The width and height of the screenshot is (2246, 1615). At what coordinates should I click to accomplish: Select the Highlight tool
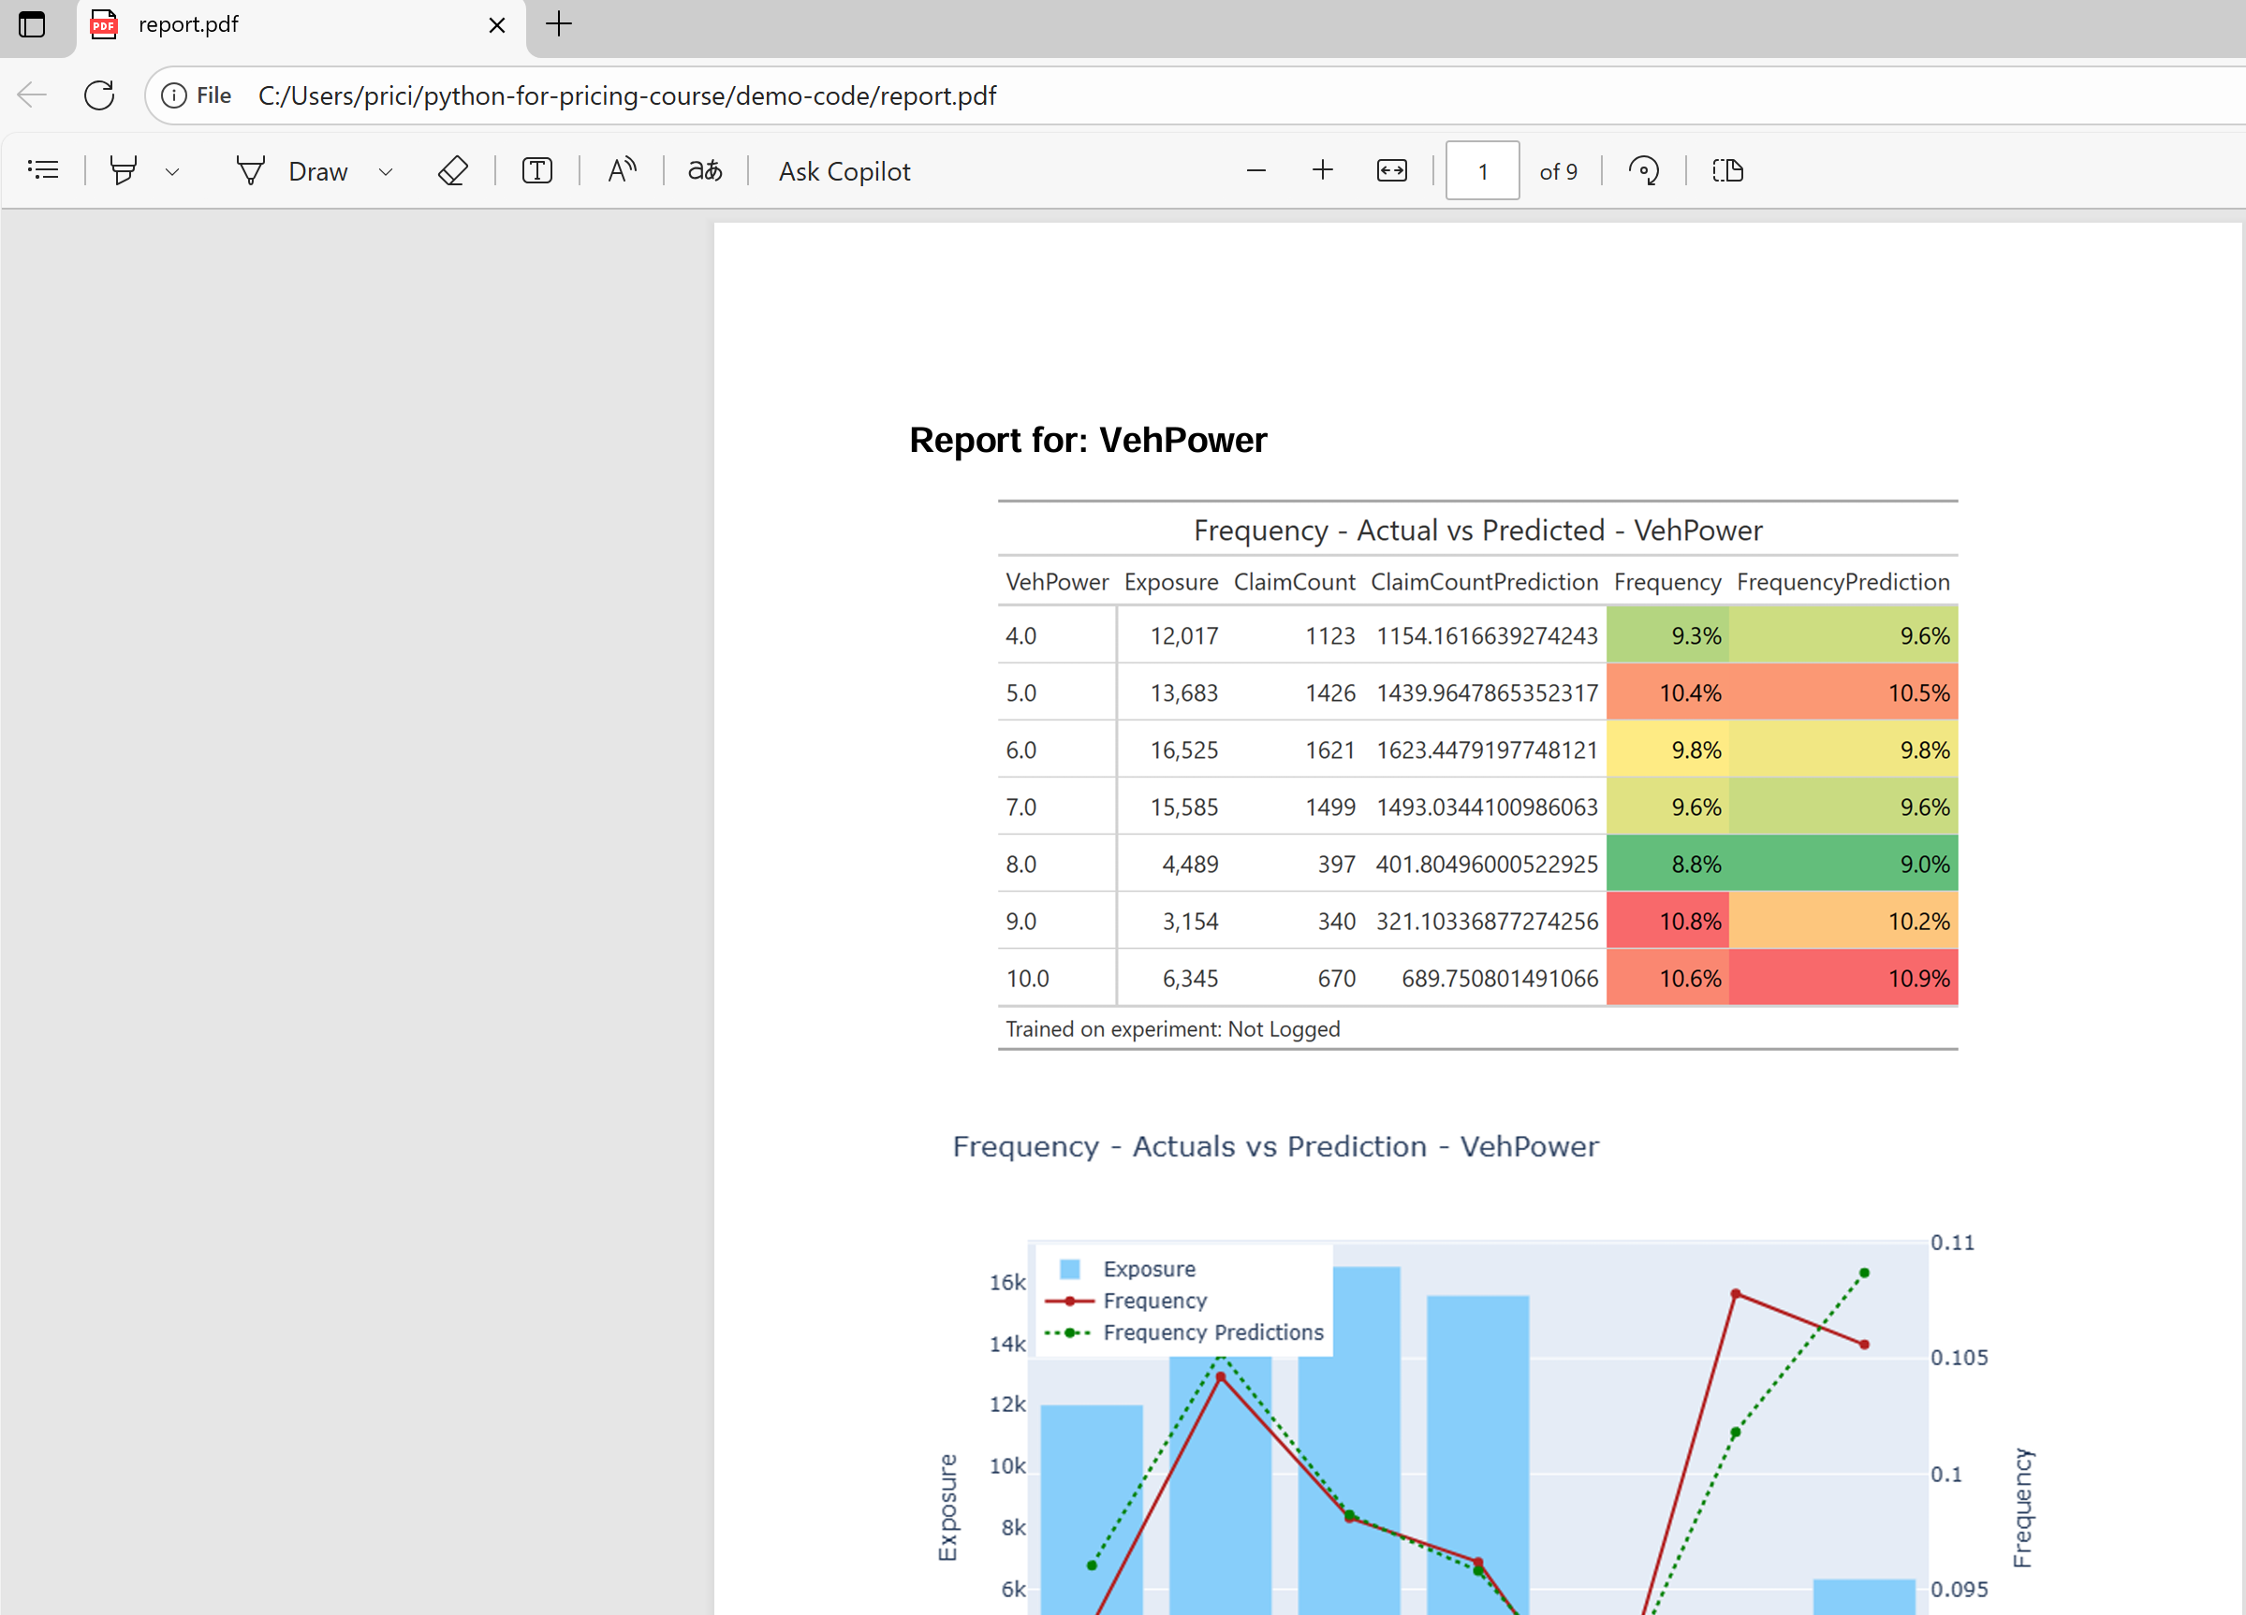pyautogui.click(x=123, y=170)
